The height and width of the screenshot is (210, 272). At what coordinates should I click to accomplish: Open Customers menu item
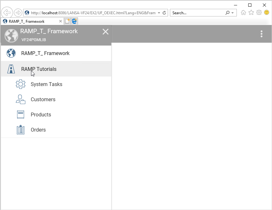coord(56,99)
